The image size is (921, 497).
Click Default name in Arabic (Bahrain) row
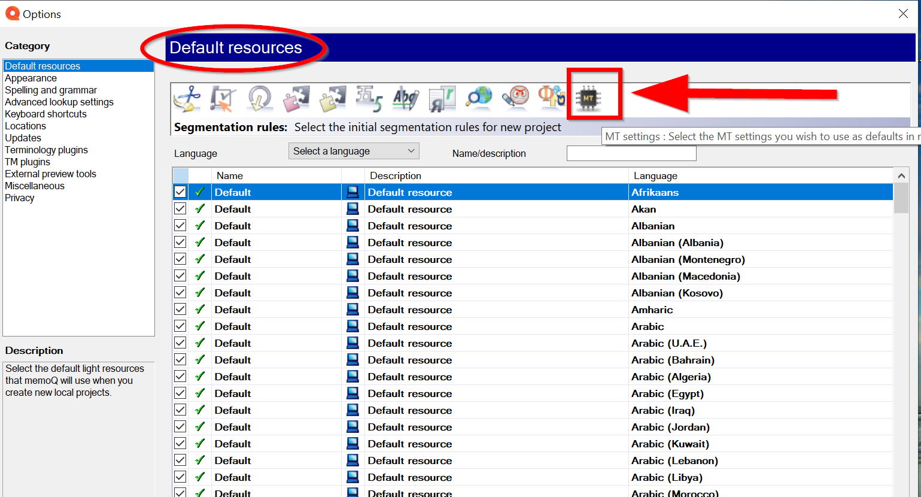click(x=233, y=360)
